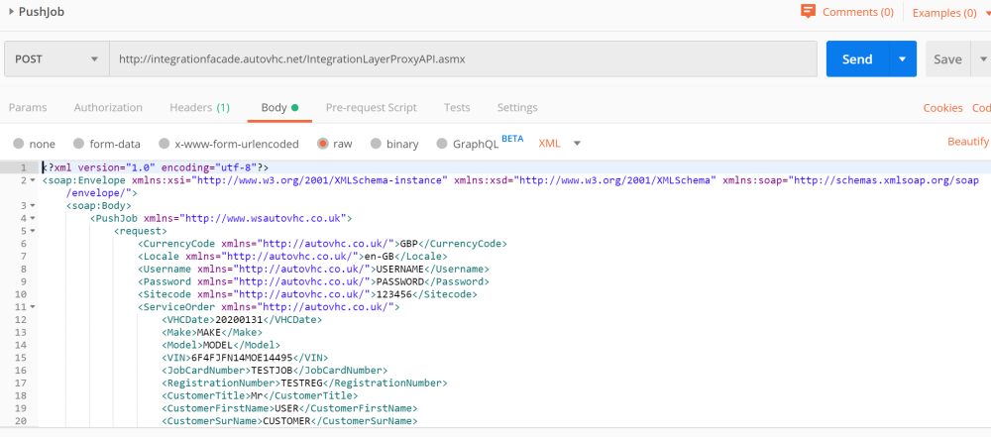
Task: Open the Cookies link
Action: click(x=942, y=108)
